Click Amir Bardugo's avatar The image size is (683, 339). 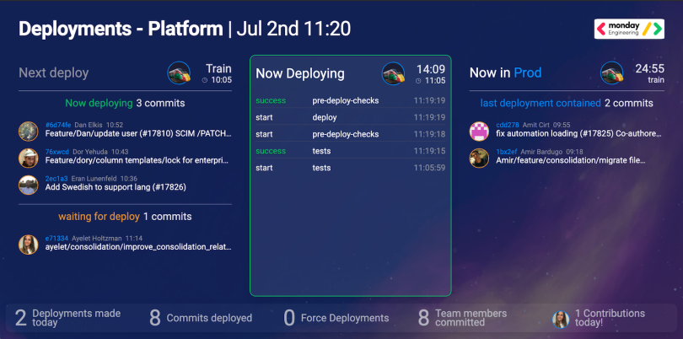(x=479, y=158)
